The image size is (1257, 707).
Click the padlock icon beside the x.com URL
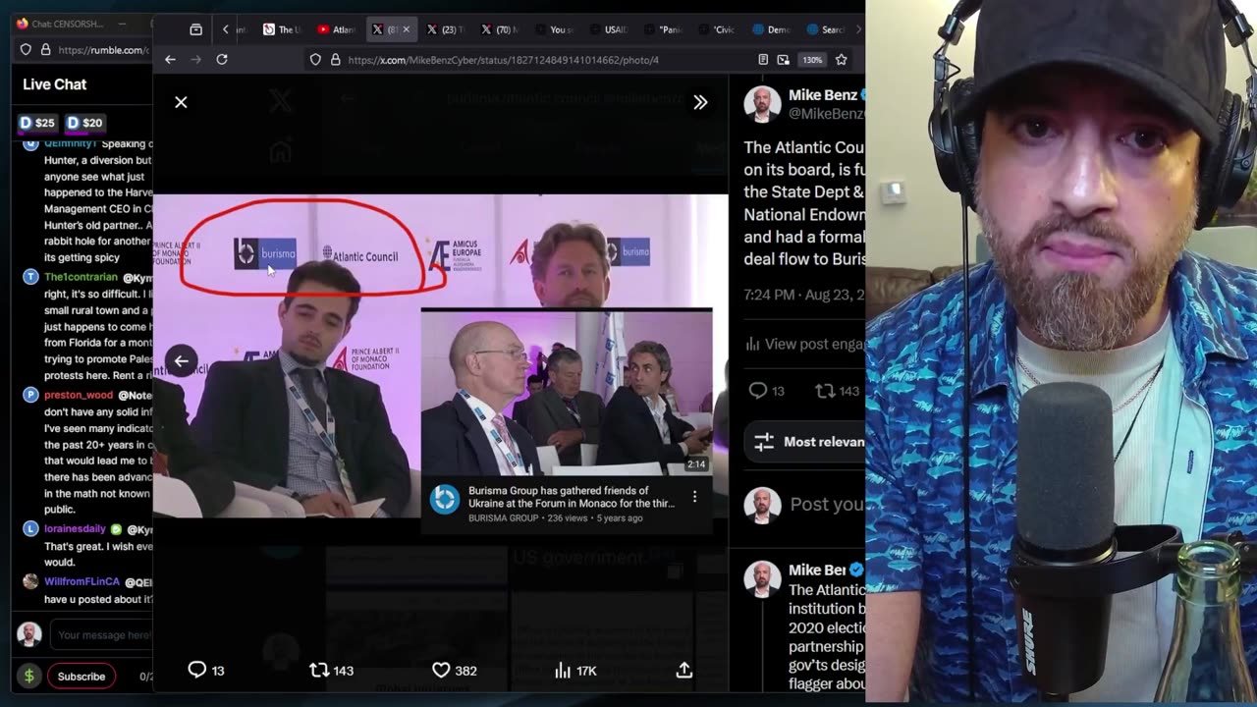pos(335,60)
